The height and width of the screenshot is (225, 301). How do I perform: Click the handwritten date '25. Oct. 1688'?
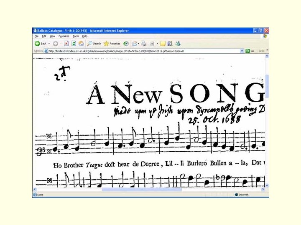(x=214, y=120)
